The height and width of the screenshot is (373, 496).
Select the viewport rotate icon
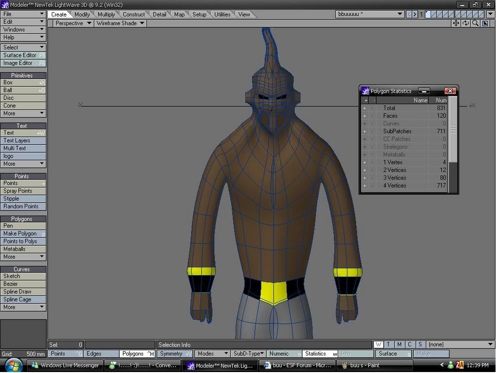465,23
